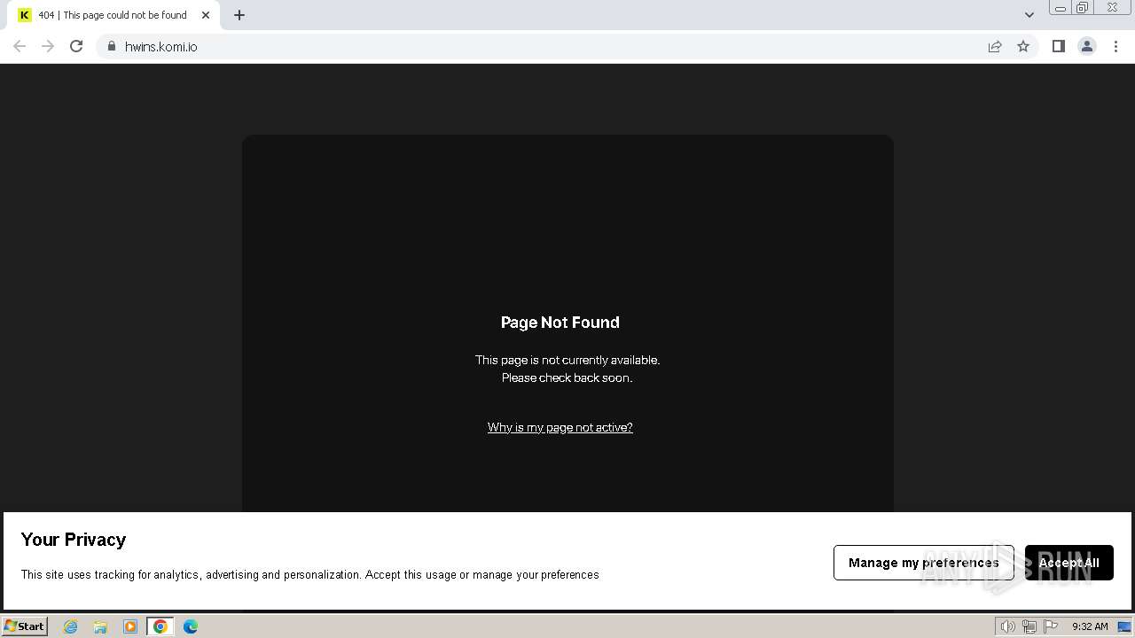The width and height of the screenshot is (1135, 638).
Task: Open the volume speaker tray icon
Action: (x=1008, y=626)
